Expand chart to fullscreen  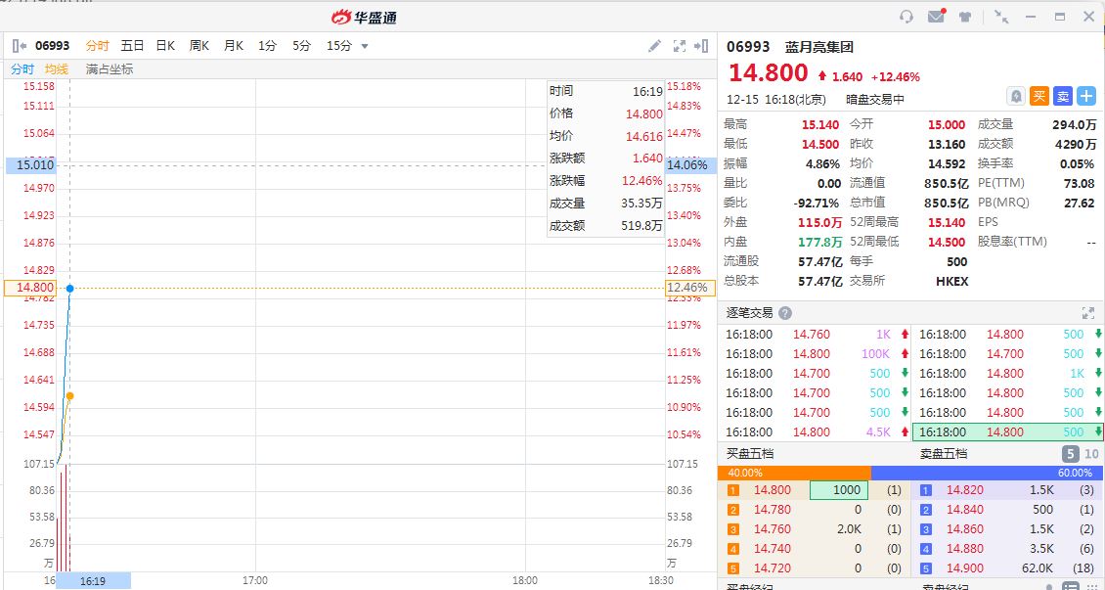point(679,46)
